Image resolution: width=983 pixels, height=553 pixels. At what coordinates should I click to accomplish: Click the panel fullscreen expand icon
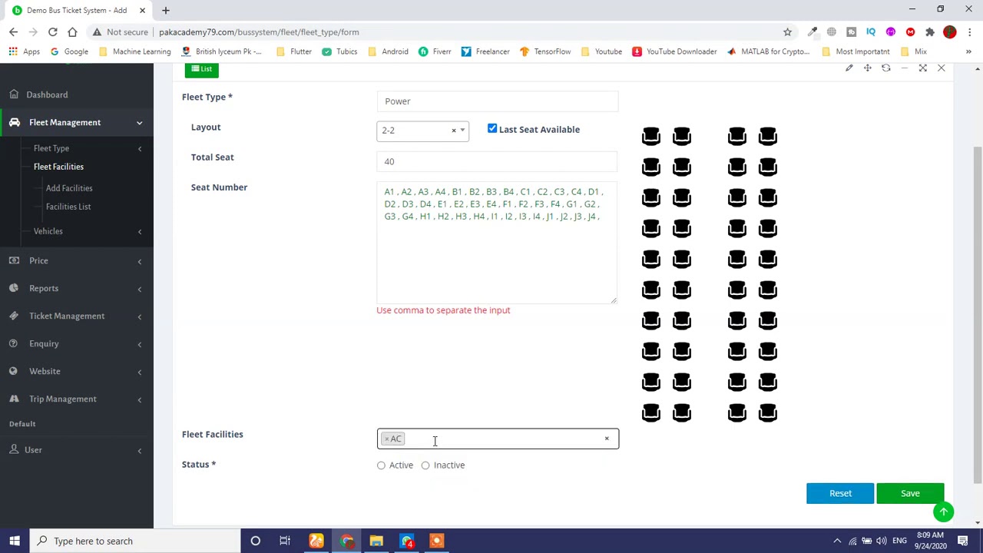[x=922, y=68]
